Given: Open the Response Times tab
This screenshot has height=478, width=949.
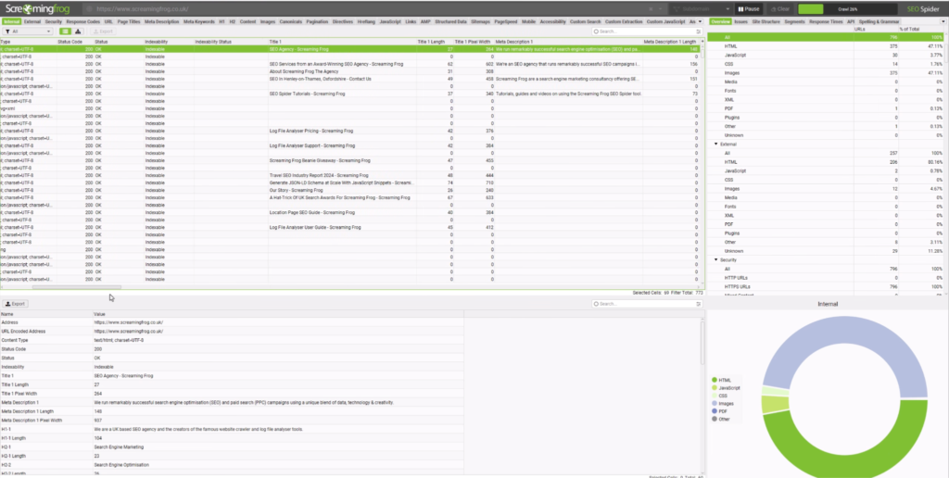Looking at the screenshot, I should pos(826,22).
